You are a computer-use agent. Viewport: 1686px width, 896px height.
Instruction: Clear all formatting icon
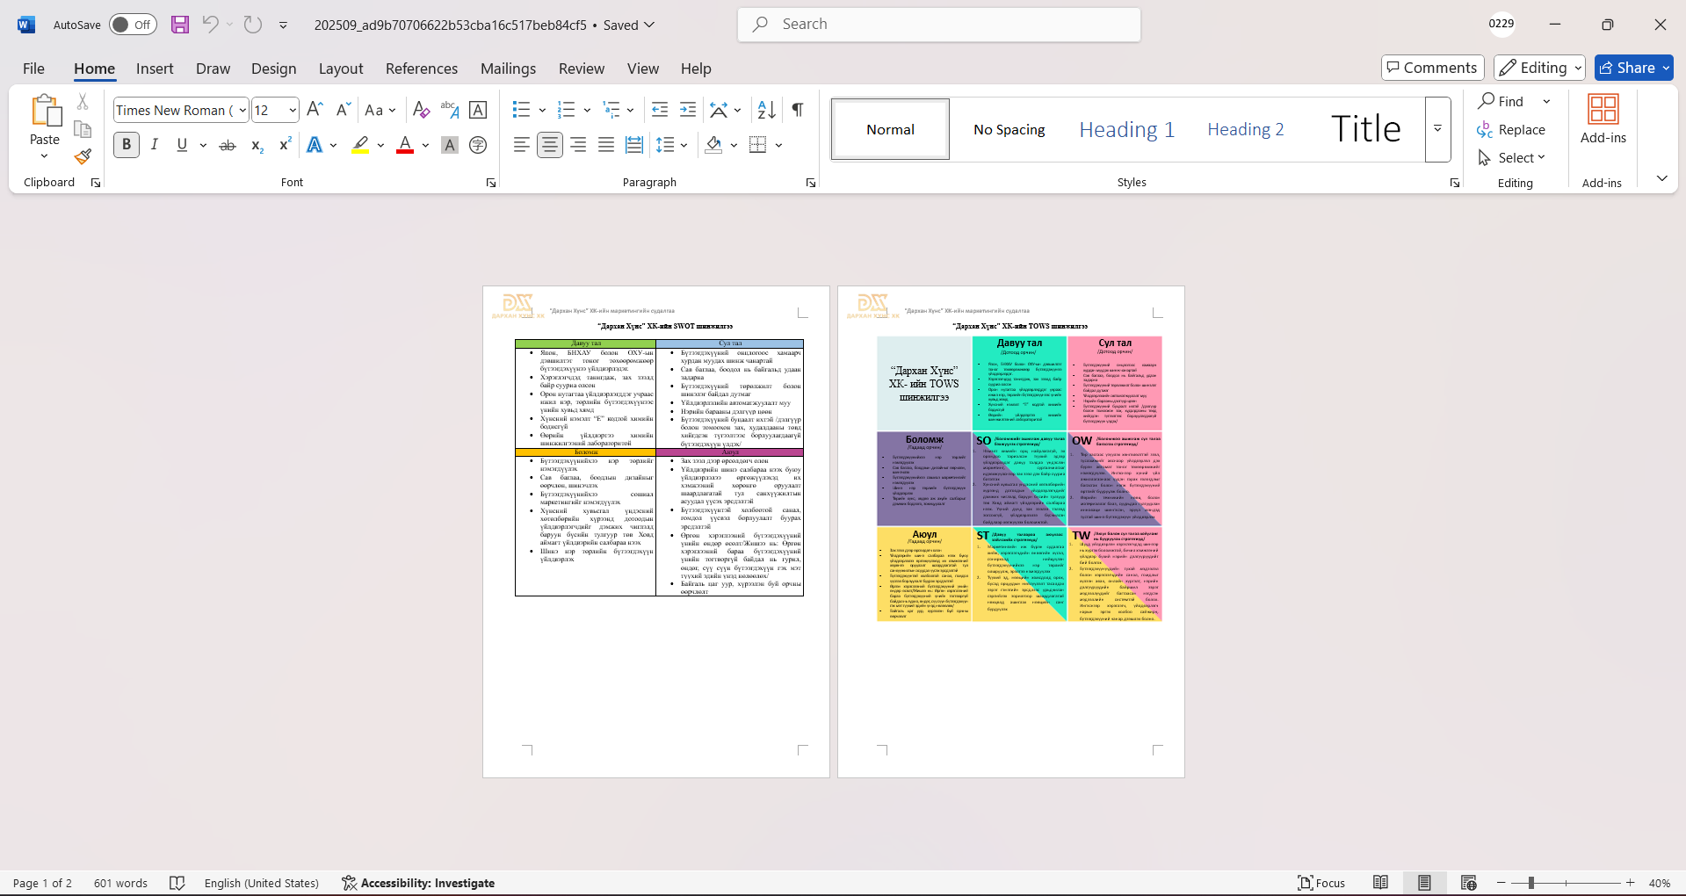422,110
